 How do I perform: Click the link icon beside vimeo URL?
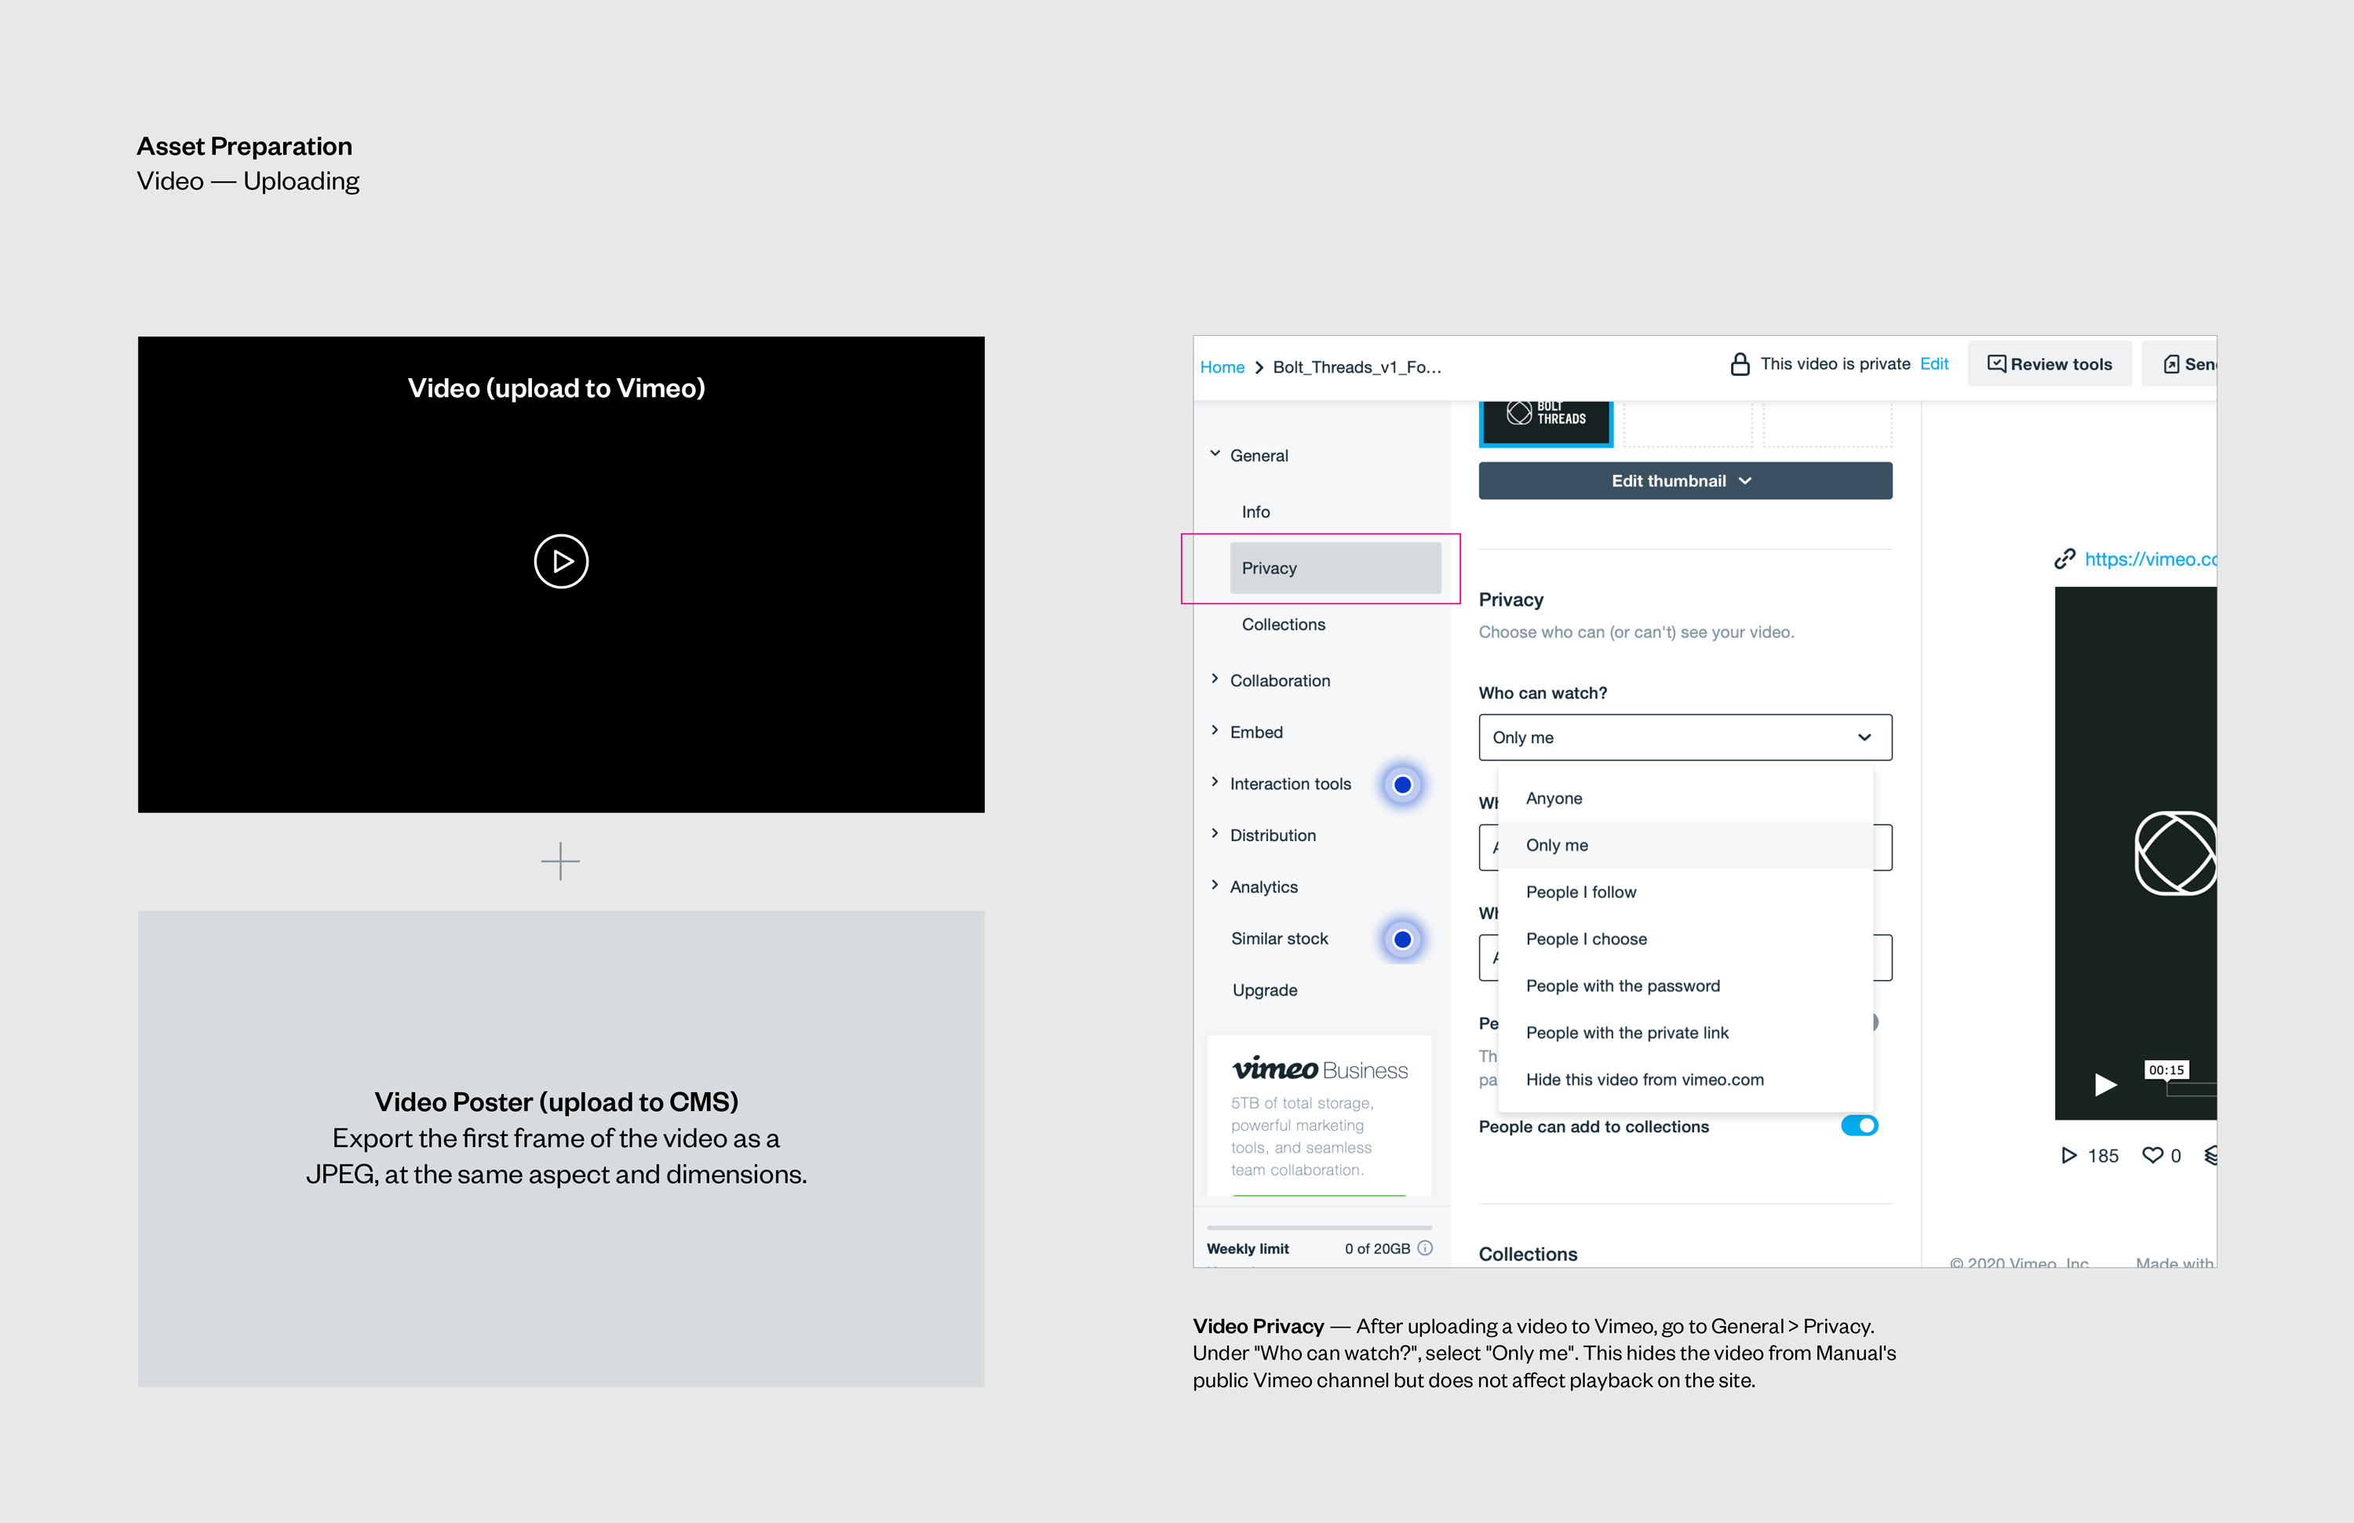[2064, 559]
